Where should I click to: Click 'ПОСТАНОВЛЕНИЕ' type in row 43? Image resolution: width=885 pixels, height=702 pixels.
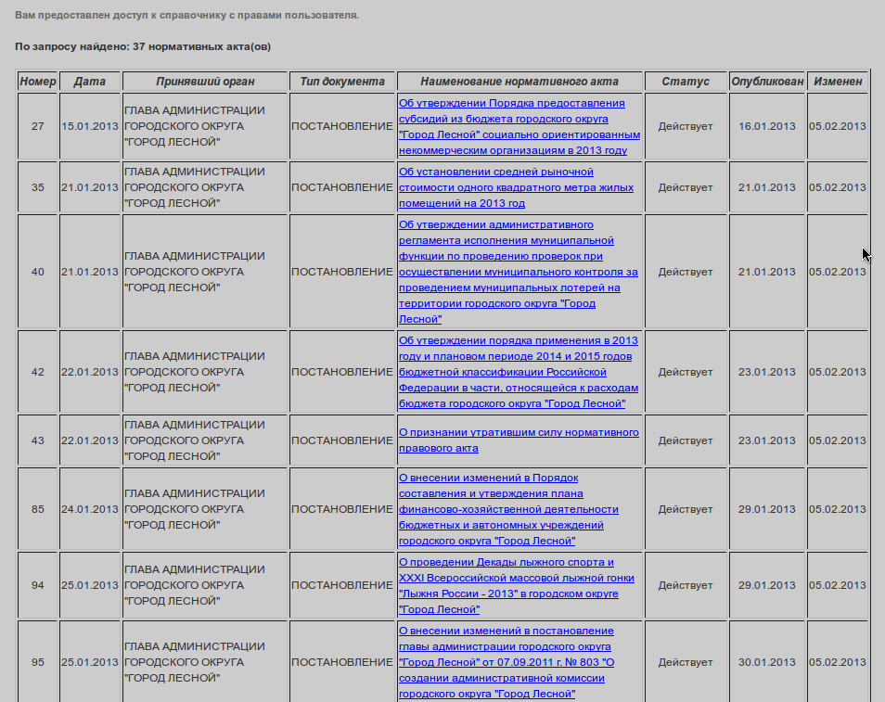coord(342,440)
